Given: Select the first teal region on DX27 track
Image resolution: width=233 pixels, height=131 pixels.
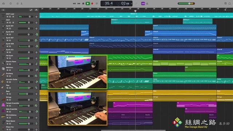Looking at the screenshot, I should tap(132, 21).
